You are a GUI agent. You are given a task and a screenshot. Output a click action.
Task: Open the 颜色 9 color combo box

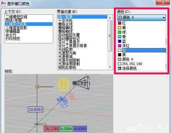click(x=142, y=18)
